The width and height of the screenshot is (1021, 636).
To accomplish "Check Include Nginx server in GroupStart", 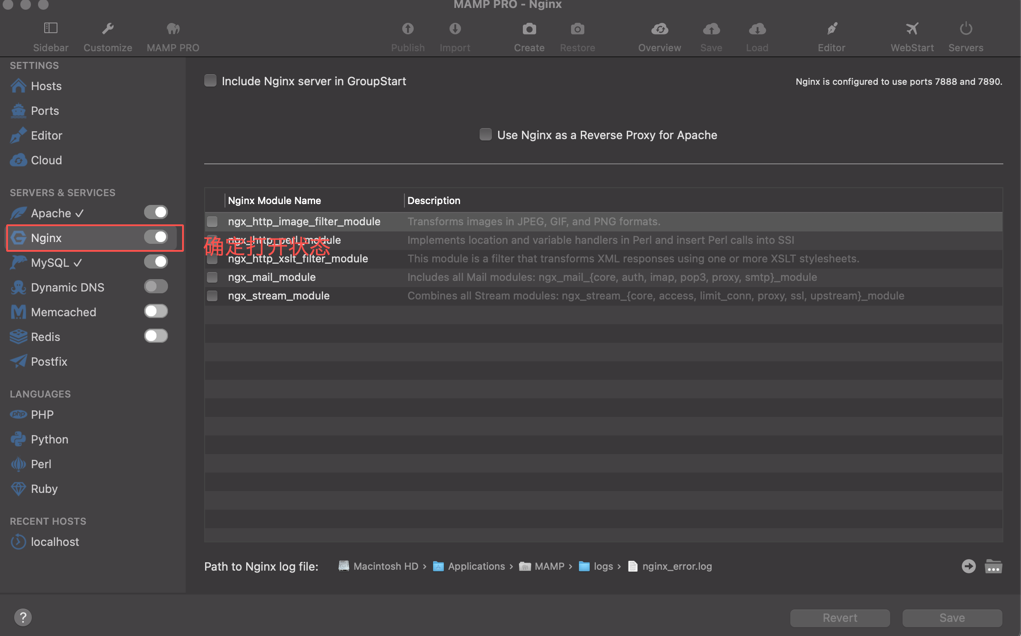I will (210, 81).
